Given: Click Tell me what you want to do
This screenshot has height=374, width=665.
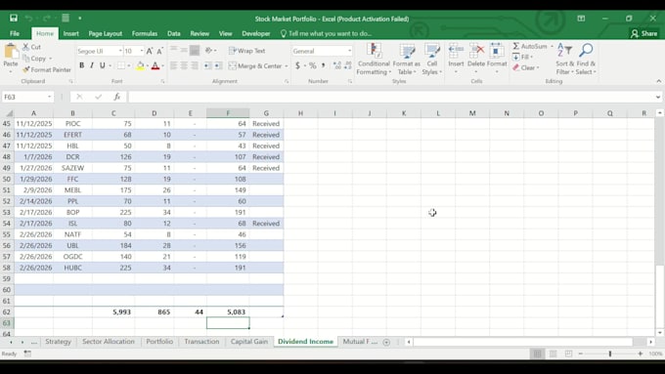Looking at the screenshot, I should click(326, 33).
